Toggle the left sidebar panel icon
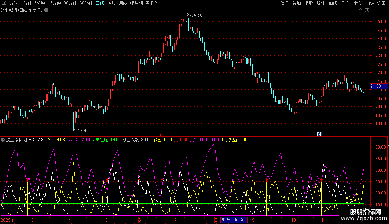This screenshot has height=224, width=389. point(3,3)
